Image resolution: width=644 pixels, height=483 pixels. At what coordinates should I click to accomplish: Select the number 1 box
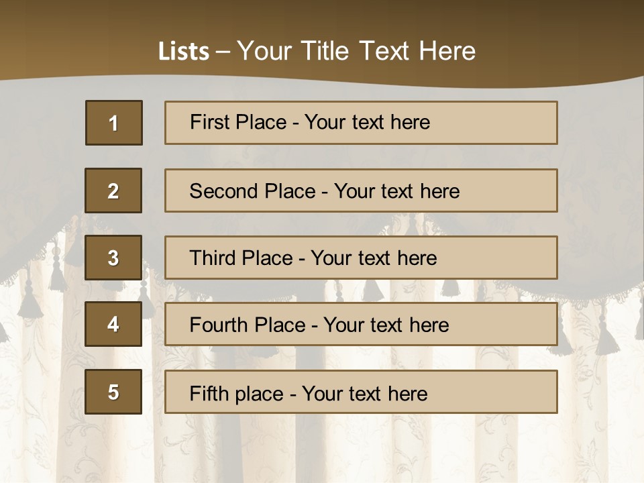click(114, 123)
